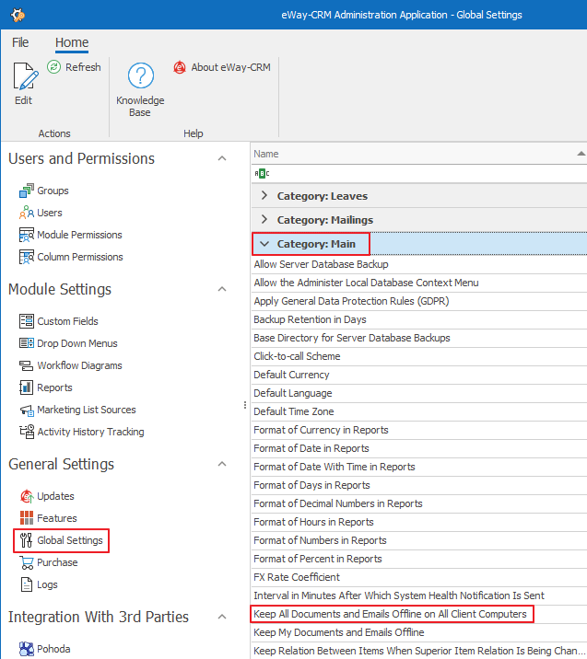
Task: Click the Pohoda integration icon
Action: pyautogui.click(x=27, y=649)
